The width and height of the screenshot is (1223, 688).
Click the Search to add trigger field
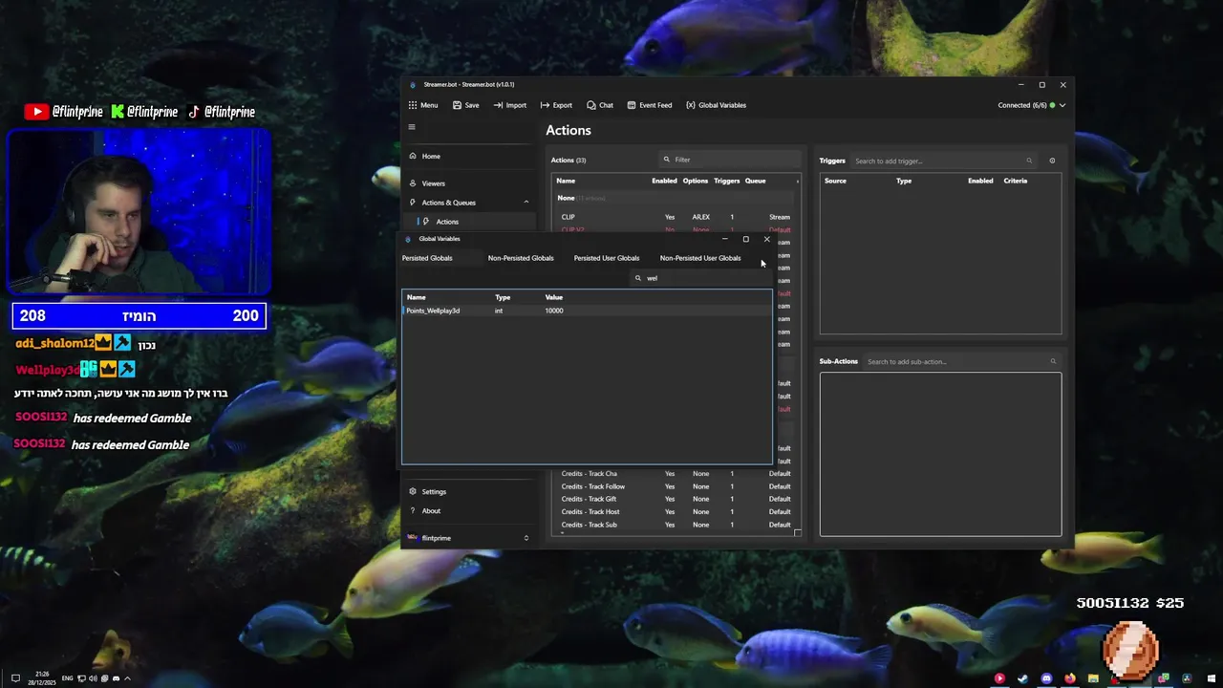coord(943,161)
